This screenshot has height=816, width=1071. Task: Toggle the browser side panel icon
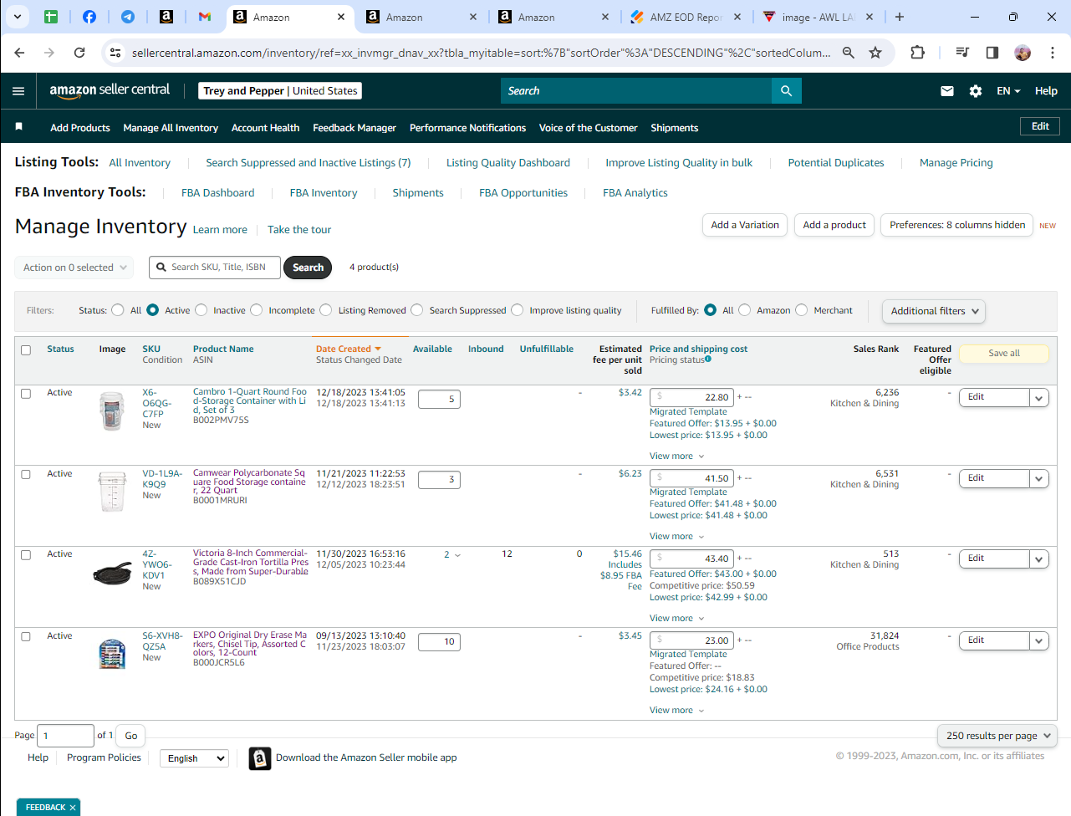(x=992, y=53)
